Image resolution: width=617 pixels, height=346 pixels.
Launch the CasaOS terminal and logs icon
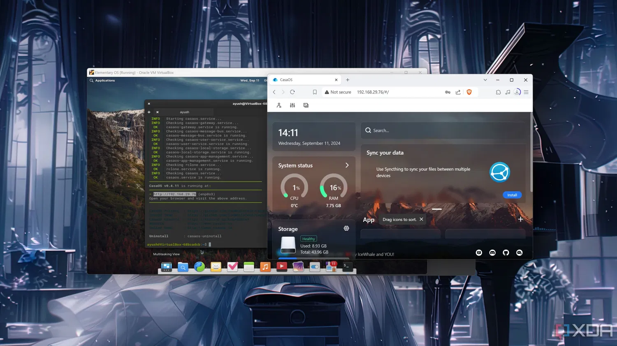(x=306, y=105)
